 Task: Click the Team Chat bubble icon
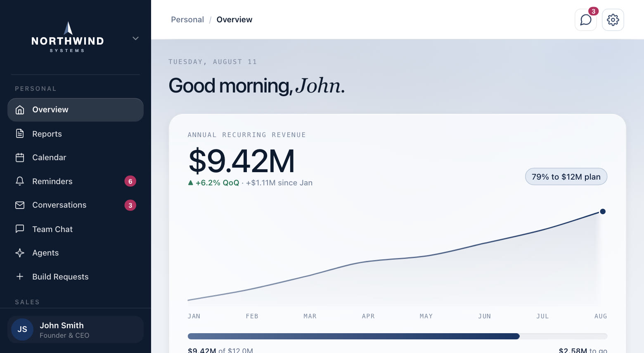click(20, 229)
